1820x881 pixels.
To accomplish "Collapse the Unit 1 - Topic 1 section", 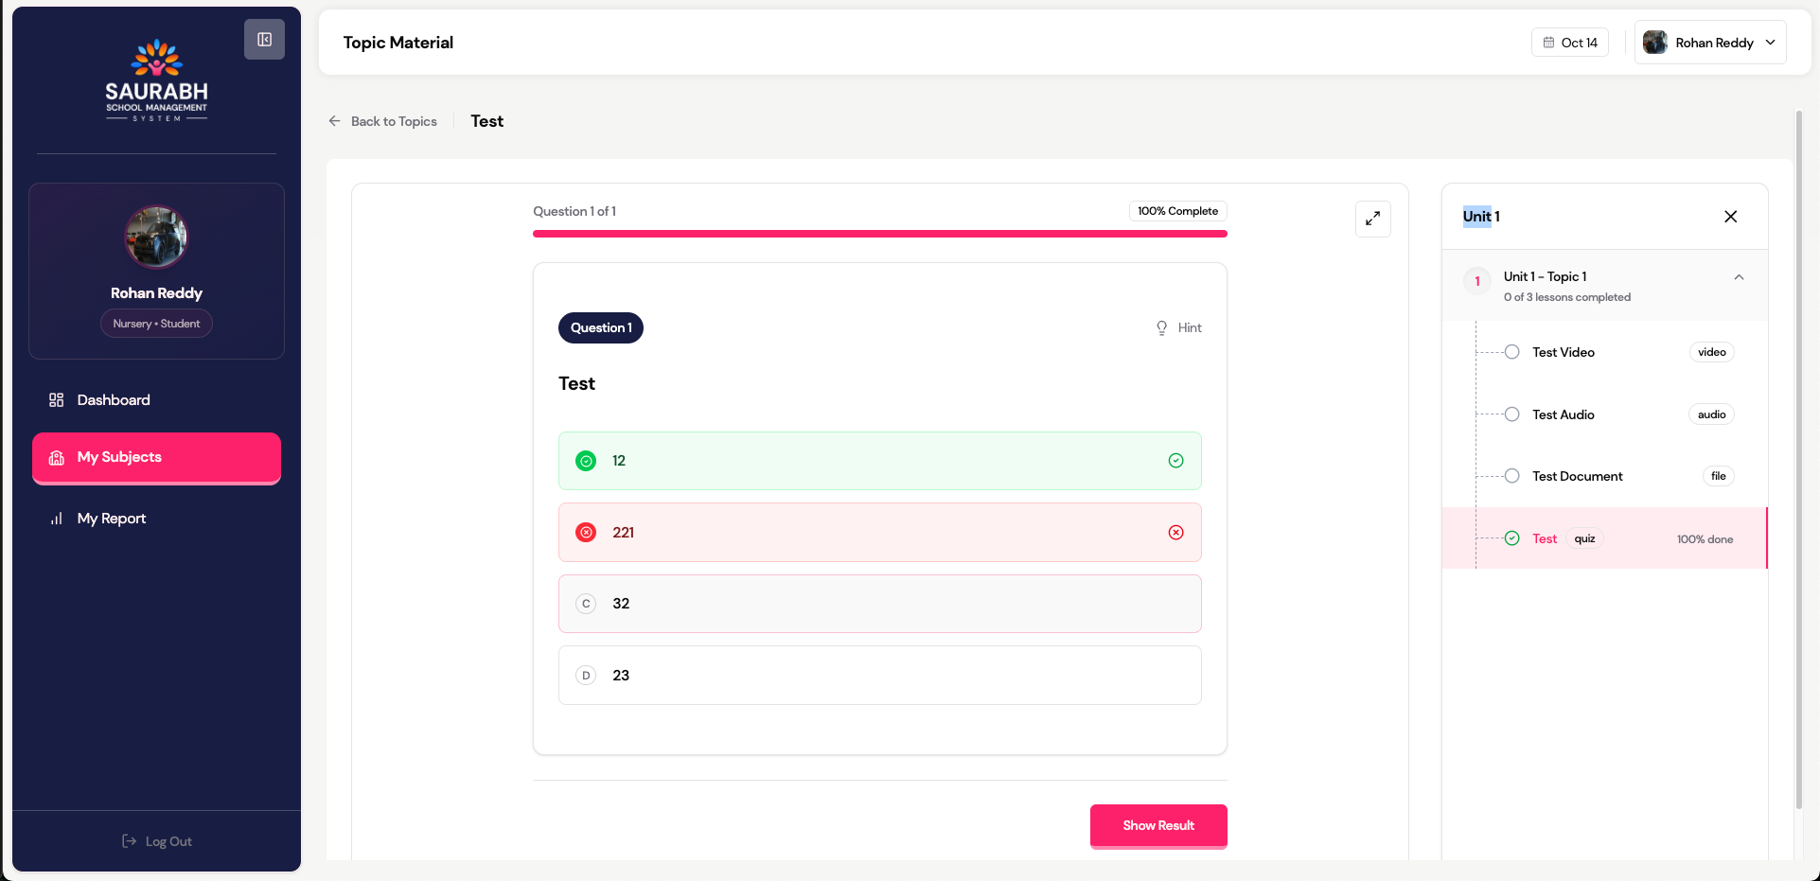I will [1738, 277].
